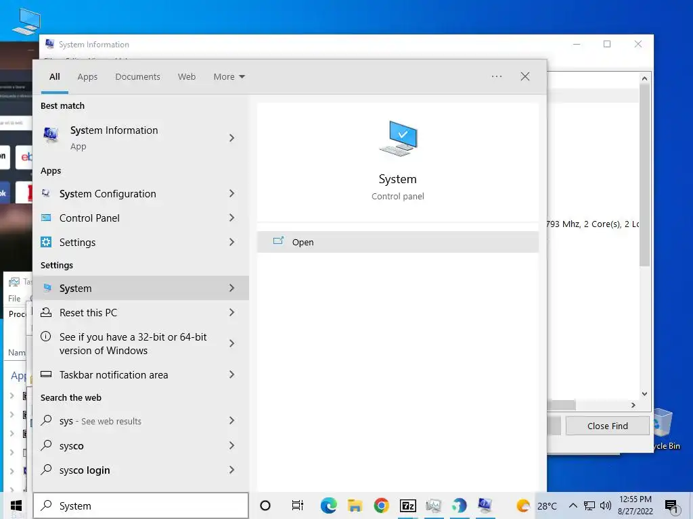This screenshot has height=519, width=693.
Task: Search web for sysco
Action: (141, 446)
